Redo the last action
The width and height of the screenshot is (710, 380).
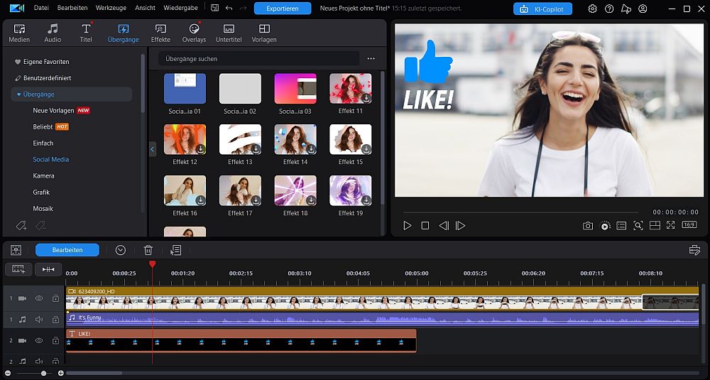[243, 8]
